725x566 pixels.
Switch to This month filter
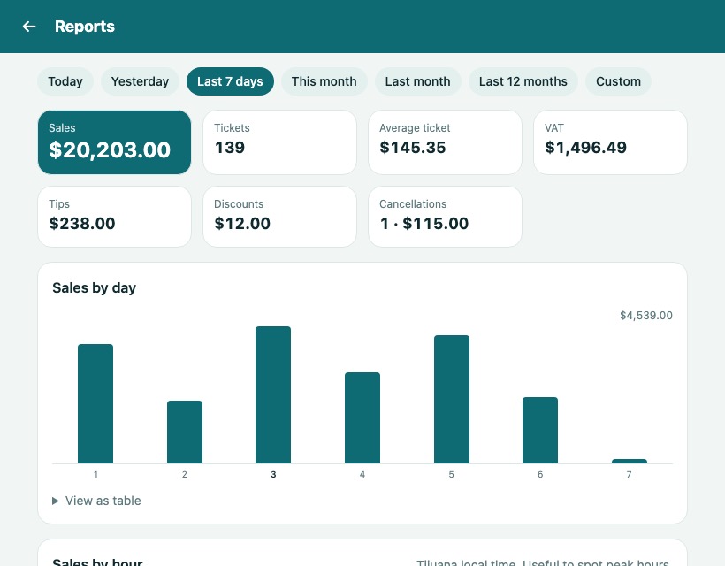324,81
